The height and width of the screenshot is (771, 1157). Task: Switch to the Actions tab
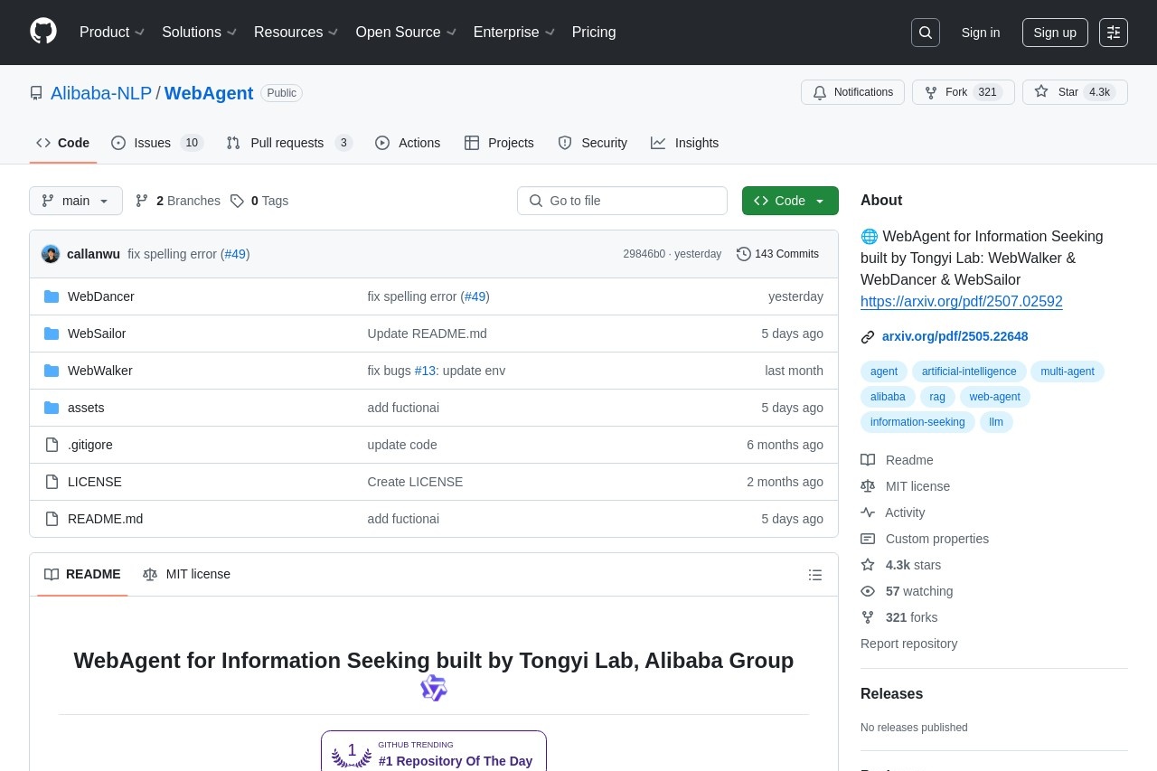tap(408, 143)
